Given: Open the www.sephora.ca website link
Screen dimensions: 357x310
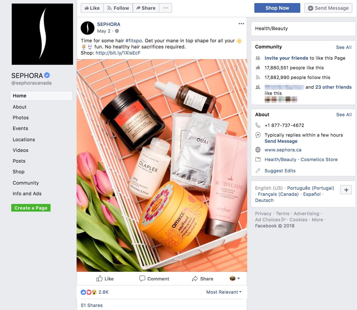Looking at the screenshot, I should tap(283, 150).
